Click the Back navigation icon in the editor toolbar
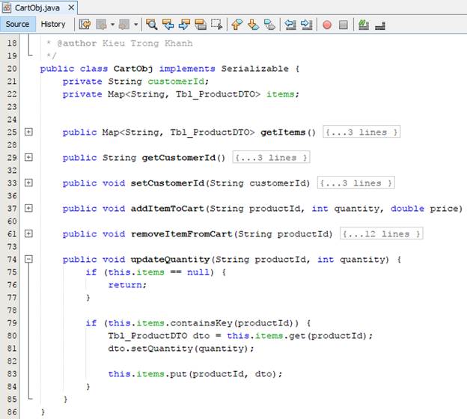Image resolution: width=467 pixels, height=419 pixels. (x=101, y=25)
